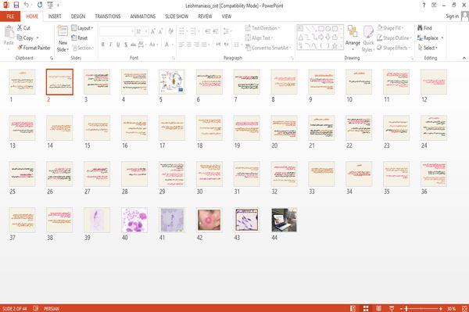Click Sign in link

(x=452, y=16)
